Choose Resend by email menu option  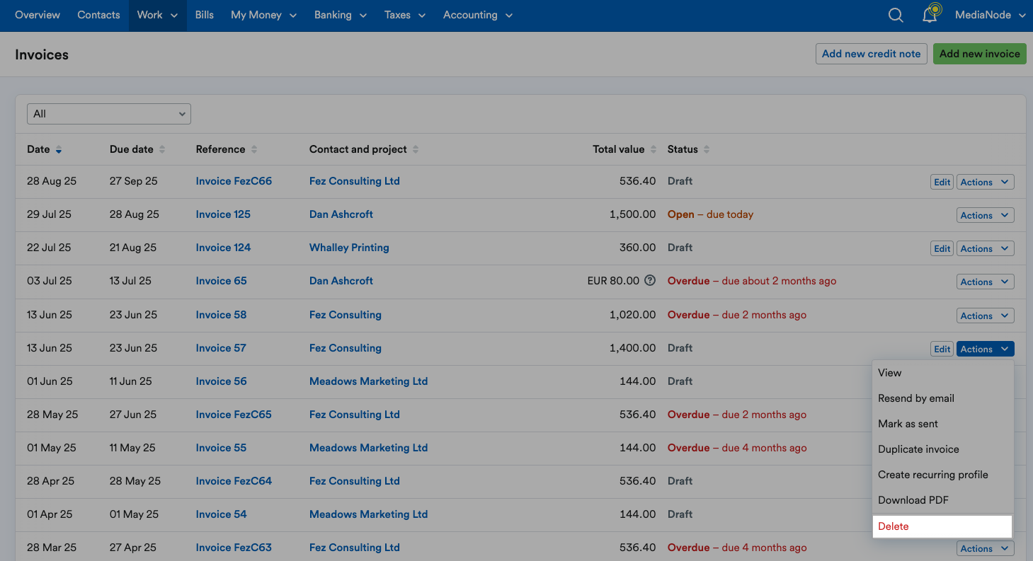(942, 398)
